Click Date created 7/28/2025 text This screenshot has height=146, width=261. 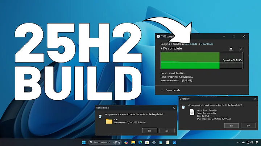[x=130, y=123]
